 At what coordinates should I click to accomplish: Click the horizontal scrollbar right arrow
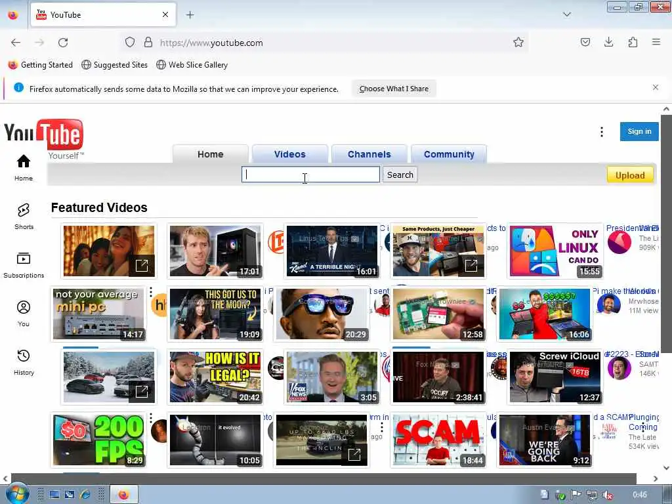pyautogui.click(x=656, y=478)
